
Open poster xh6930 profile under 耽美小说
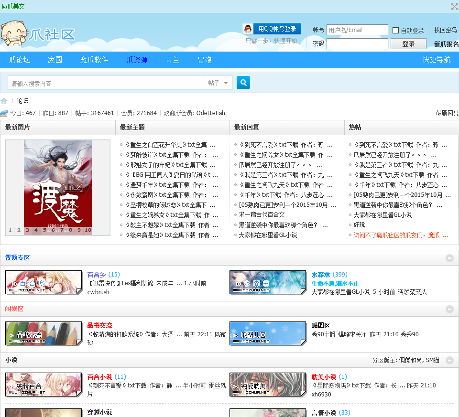[x=321, y=394]
